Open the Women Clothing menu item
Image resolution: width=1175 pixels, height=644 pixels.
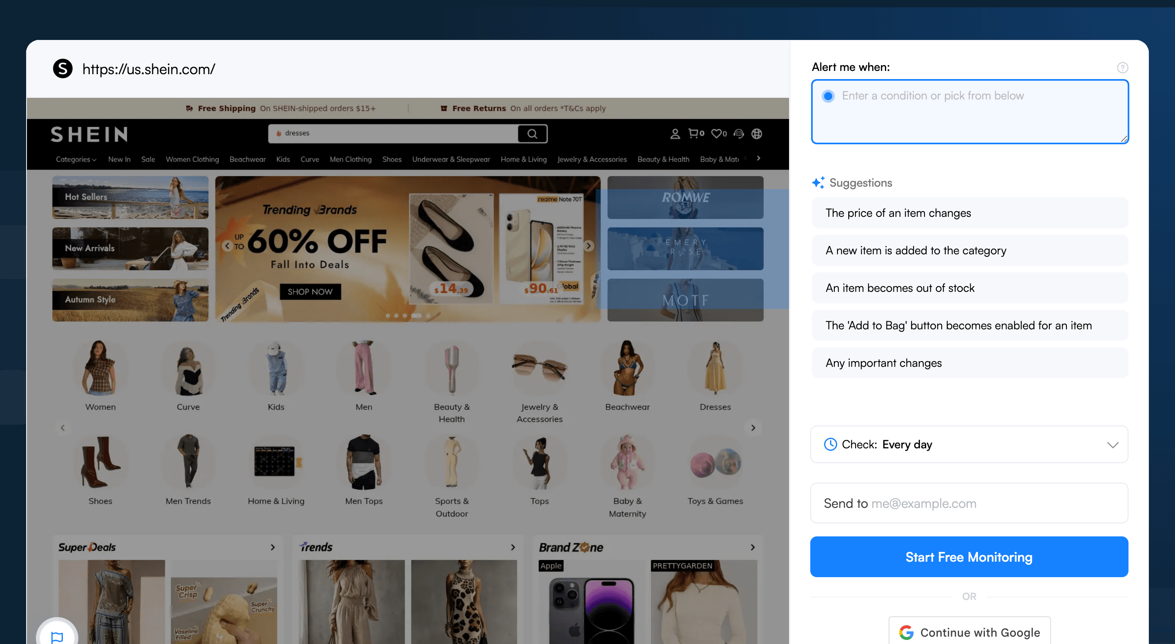(x=193, y=159)
